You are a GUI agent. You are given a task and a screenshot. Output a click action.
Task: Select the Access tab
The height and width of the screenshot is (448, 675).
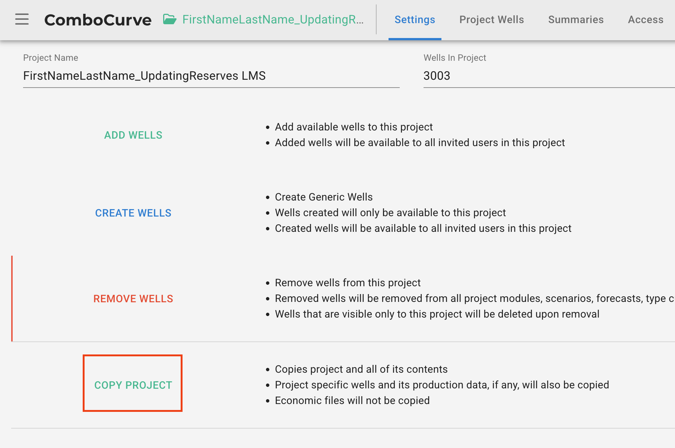click(645, 20)
